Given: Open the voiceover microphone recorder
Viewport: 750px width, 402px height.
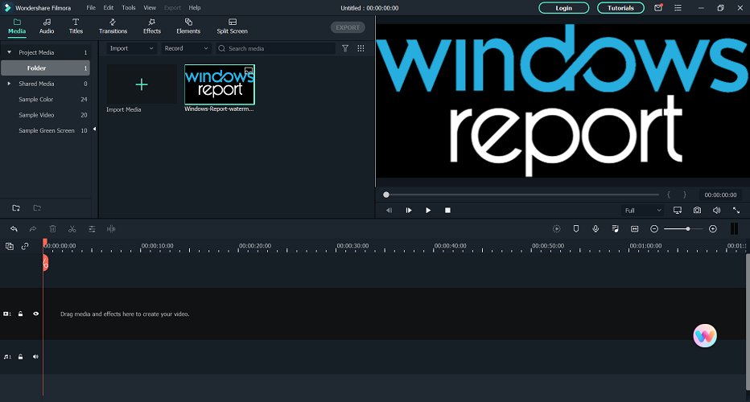Looking at the screenshot, I should pos(595,229).
